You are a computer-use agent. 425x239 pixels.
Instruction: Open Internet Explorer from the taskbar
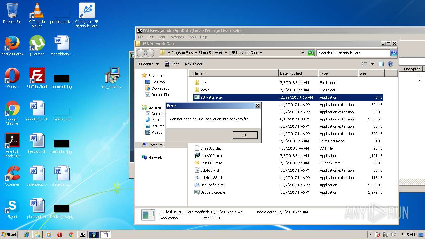click(x=27, y=234)
